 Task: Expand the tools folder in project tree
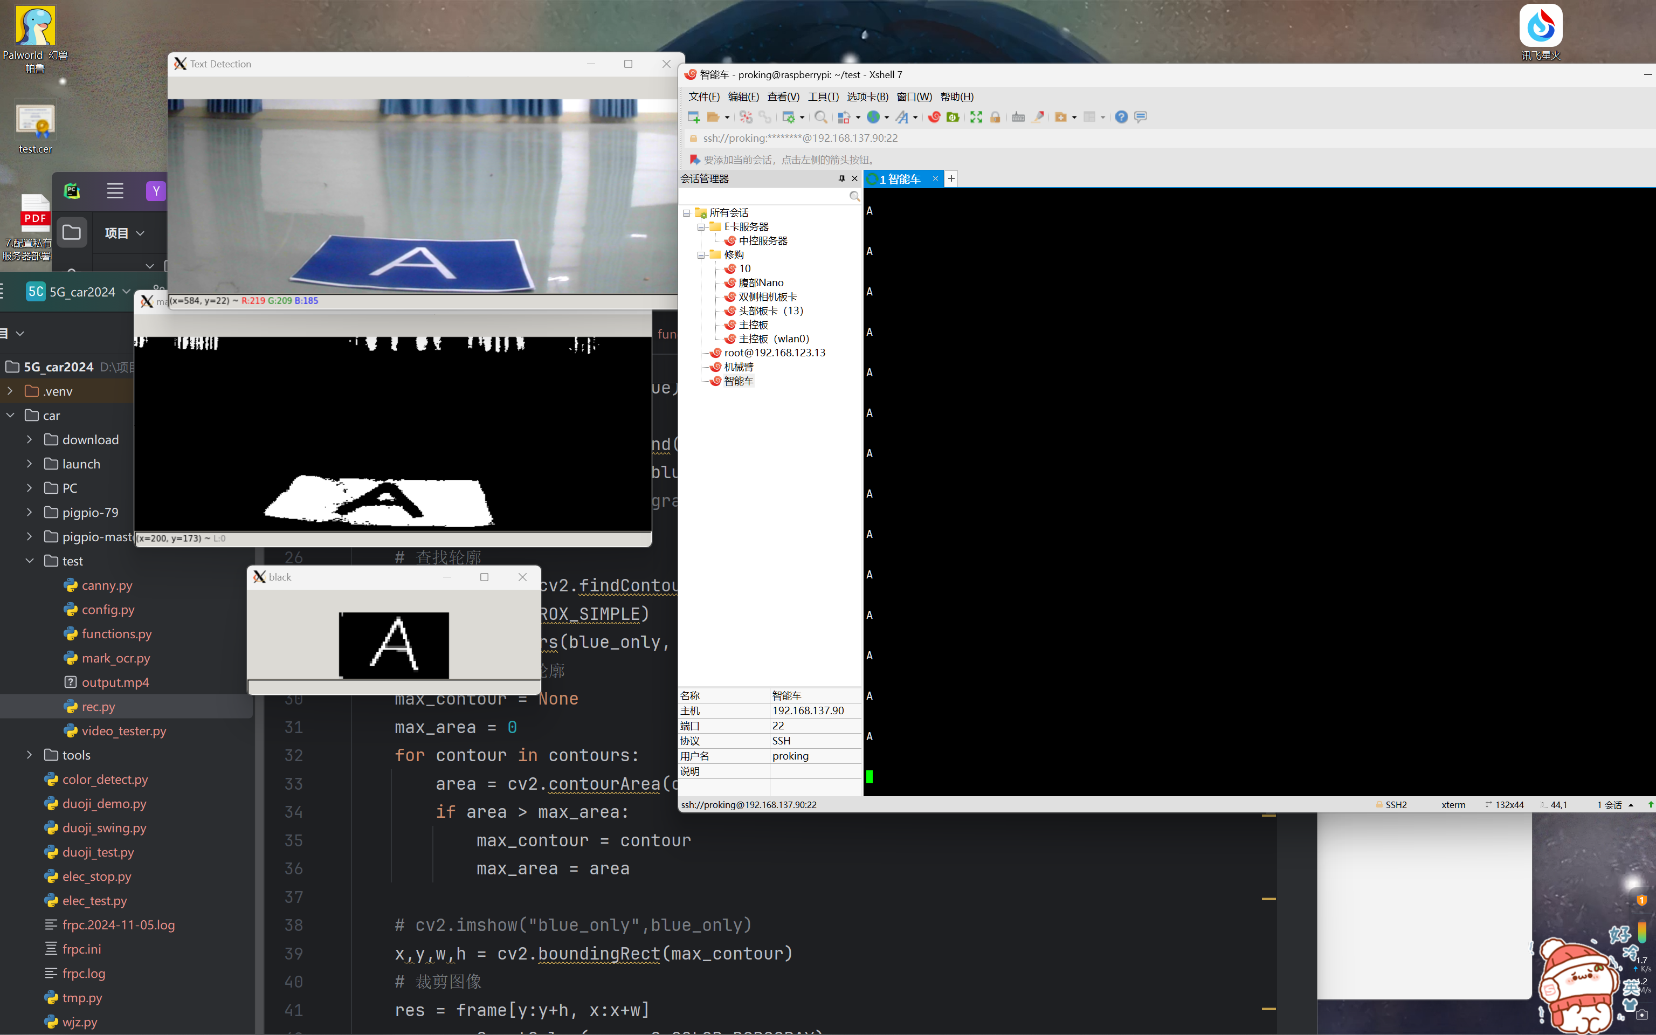click(30, 755)
